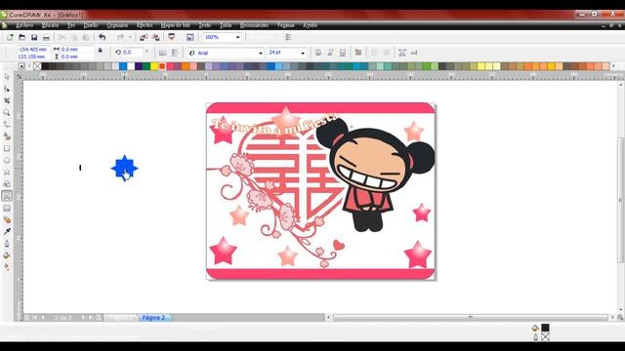Select the Text tool
Image resolution: width=625 pixels, height=351 pixels.
point(7,196)
